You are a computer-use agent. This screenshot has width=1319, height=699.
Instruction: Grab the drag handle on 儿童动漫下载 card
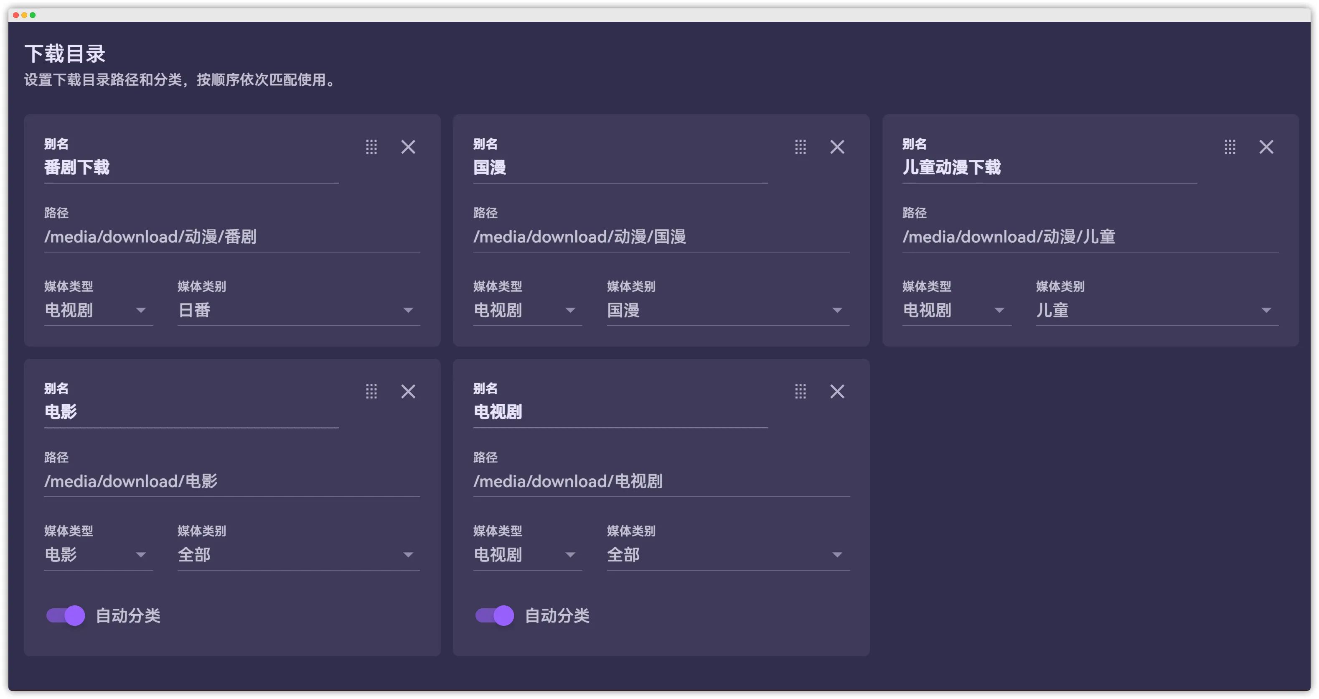click(1230, 147)
